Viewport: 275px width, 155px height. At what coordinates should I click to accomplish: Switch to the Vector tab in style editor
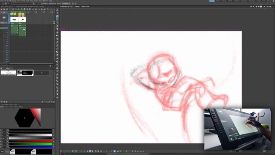point(11,107)
